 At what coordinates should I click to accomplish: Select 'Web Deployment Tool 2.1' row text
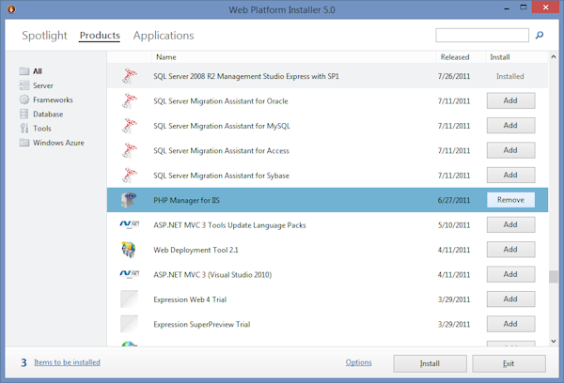[x=196, y=250]
